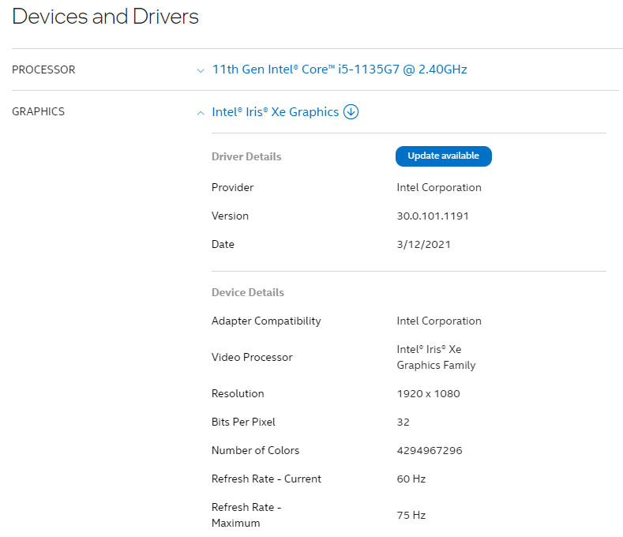Click the Adapter Compatibility value Intel Corporation
Screen dimensions: 623x537
(439, 321)
